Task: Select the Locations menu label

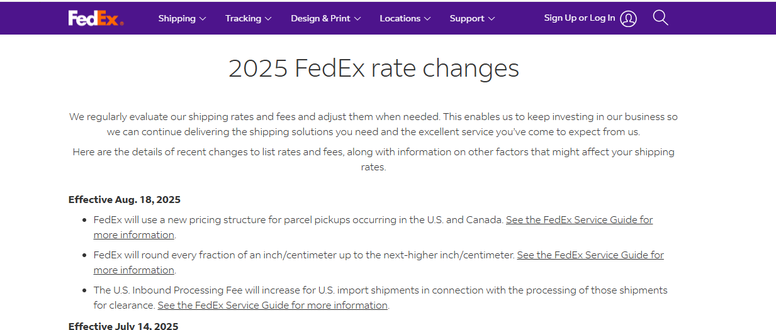Action: tap(400, 18)
